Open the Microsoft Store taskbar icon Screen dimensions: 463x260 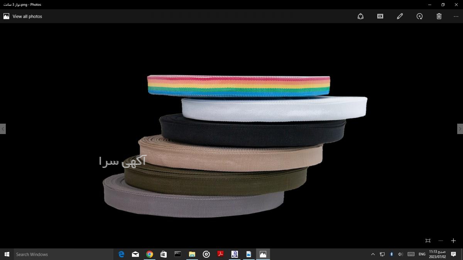164,254
